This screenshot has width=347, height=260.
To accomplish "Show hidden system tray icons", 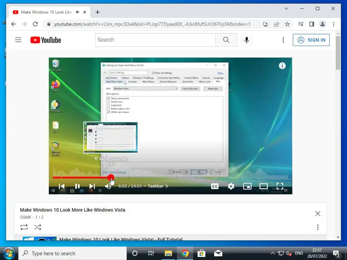I will click(x=273, y=253).
